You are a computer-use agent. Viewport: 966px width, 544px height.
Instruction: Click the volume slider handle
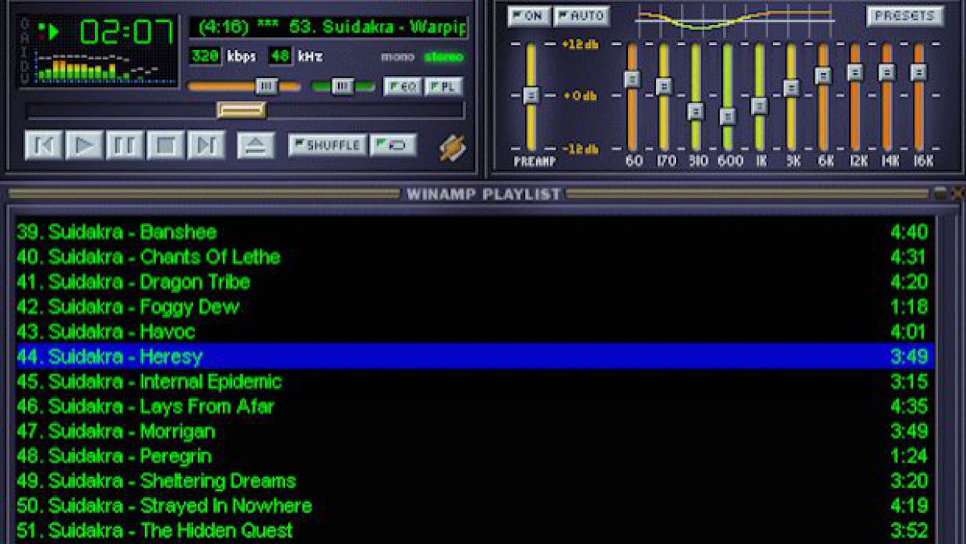tap(266, 86)
